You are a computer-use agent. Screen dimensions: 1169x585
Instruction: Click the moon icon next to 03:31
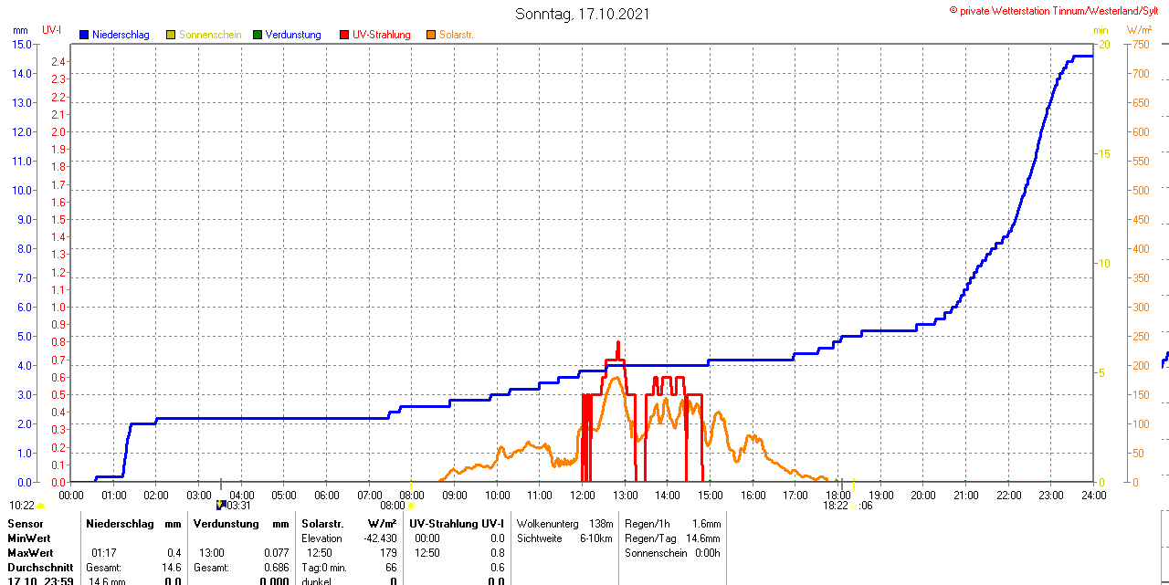pos(220,505)
